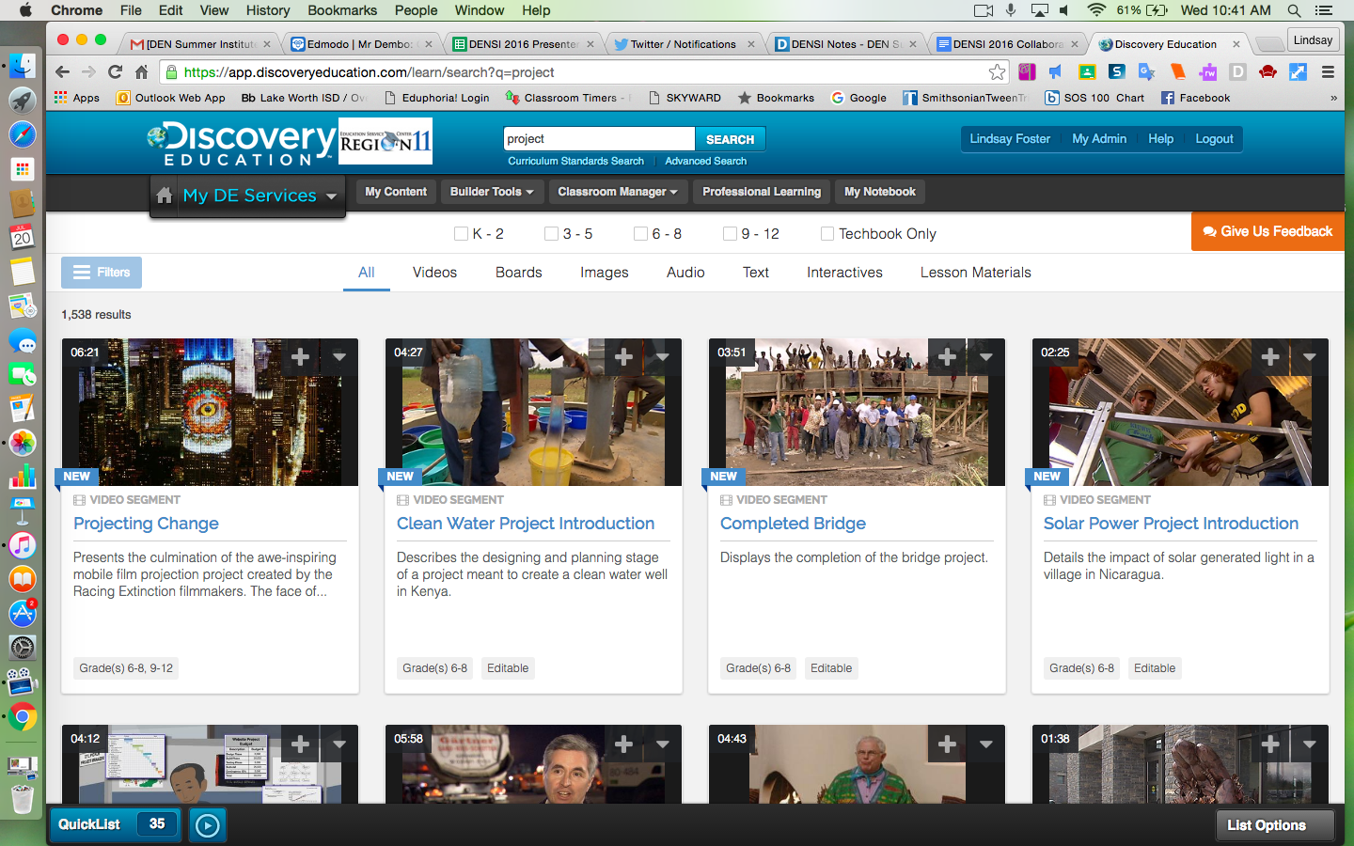Open App Store from the Dock
The image size is (1354, 846).
click(x=23, y=613)
